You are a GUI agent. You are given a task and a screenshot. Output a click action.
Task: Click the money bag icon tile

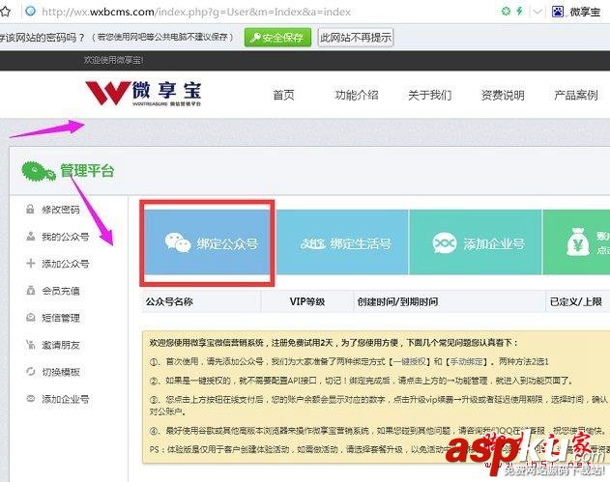578,241
